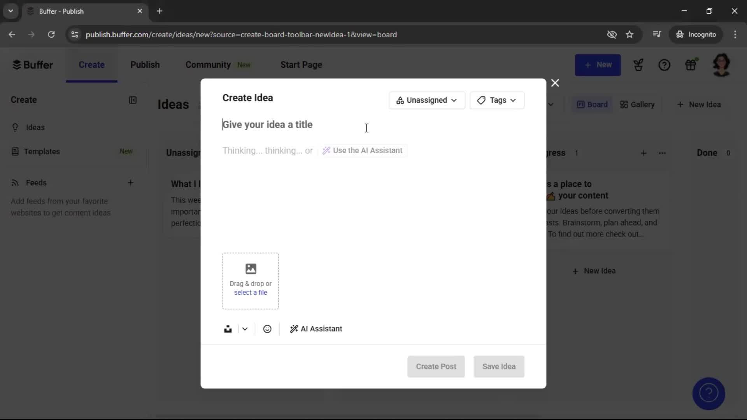Open AI Assistant from the bottom toolbar
This screenshot has height=420, width=747.
click(316, 329)
